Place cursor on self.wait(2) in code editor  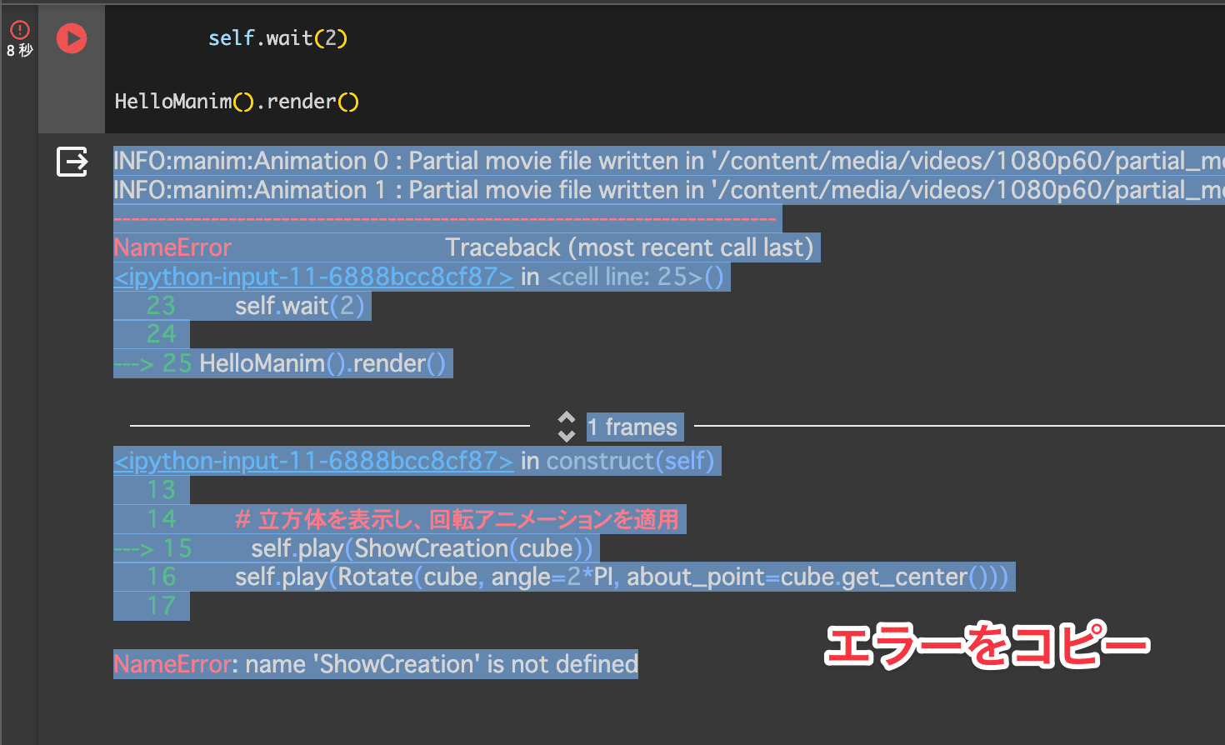coord(277,38)
